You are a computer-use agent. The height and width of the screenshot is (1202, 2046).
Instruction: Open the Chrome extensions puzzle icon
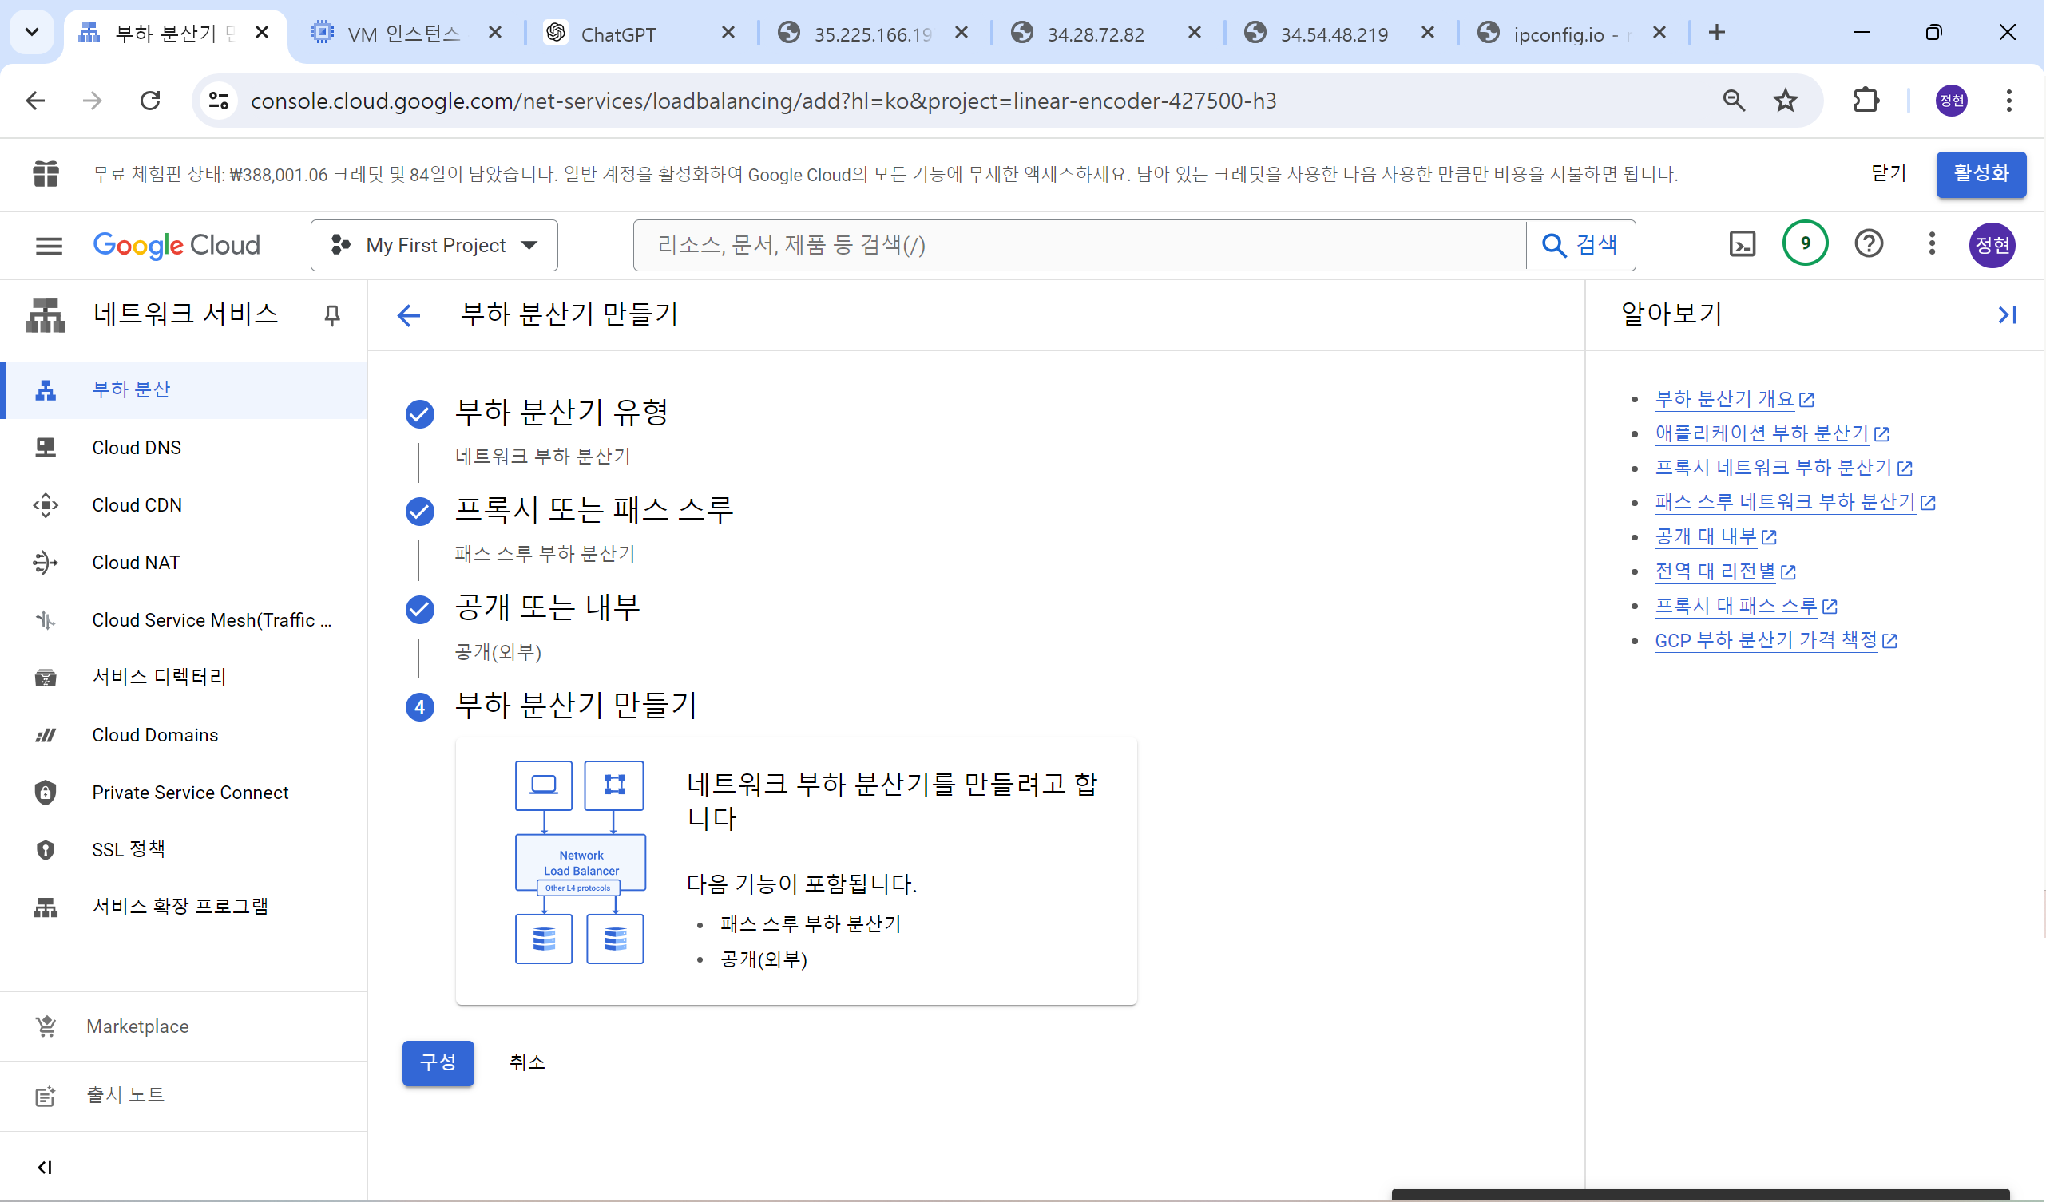[x=1866, y=101]
